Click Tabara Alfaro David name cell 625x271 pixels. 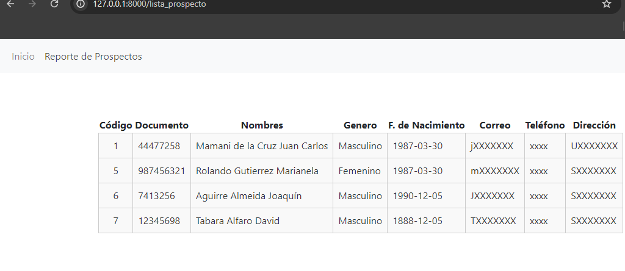(262, 221)
